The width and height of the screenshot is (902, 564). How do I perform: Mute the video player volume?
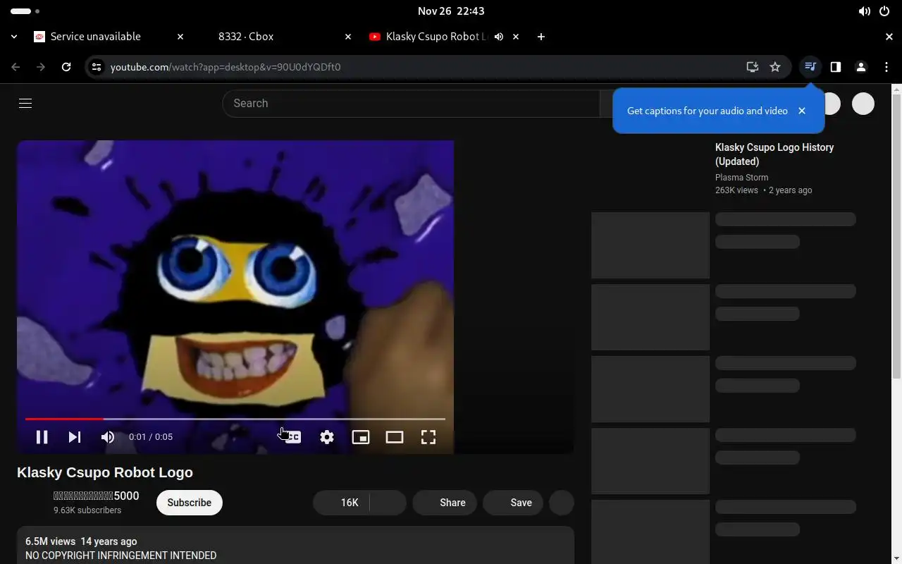108,437
